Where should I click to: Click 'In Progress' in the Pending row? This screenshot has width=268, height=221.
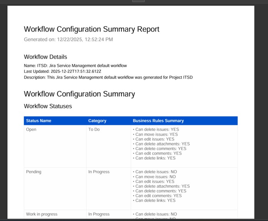pyautogui.click(x=99, y=172)
